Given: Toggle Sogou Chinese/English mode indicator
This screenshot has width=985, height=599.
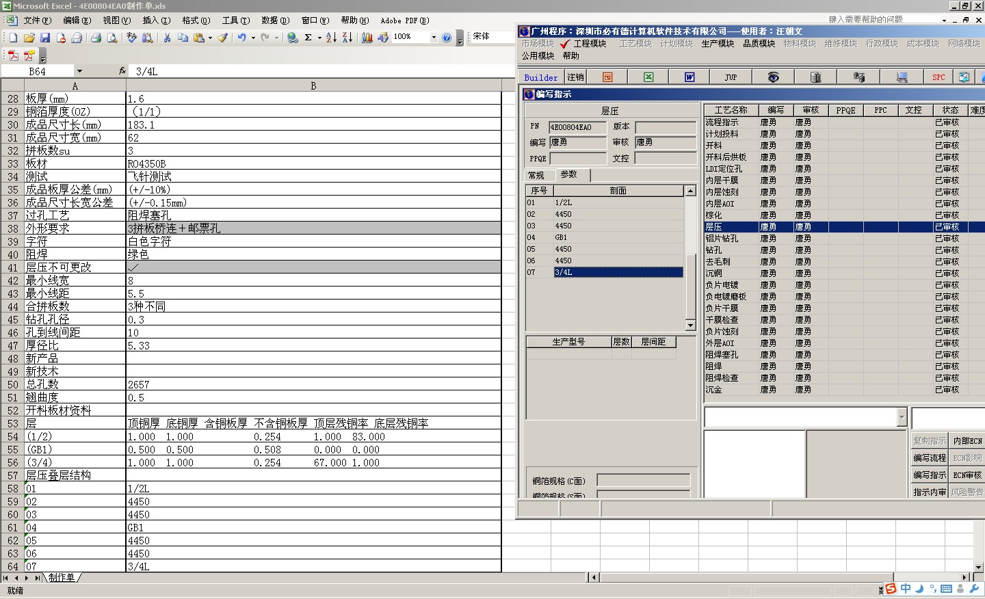Looking at the screenshot, I should 906,589.
